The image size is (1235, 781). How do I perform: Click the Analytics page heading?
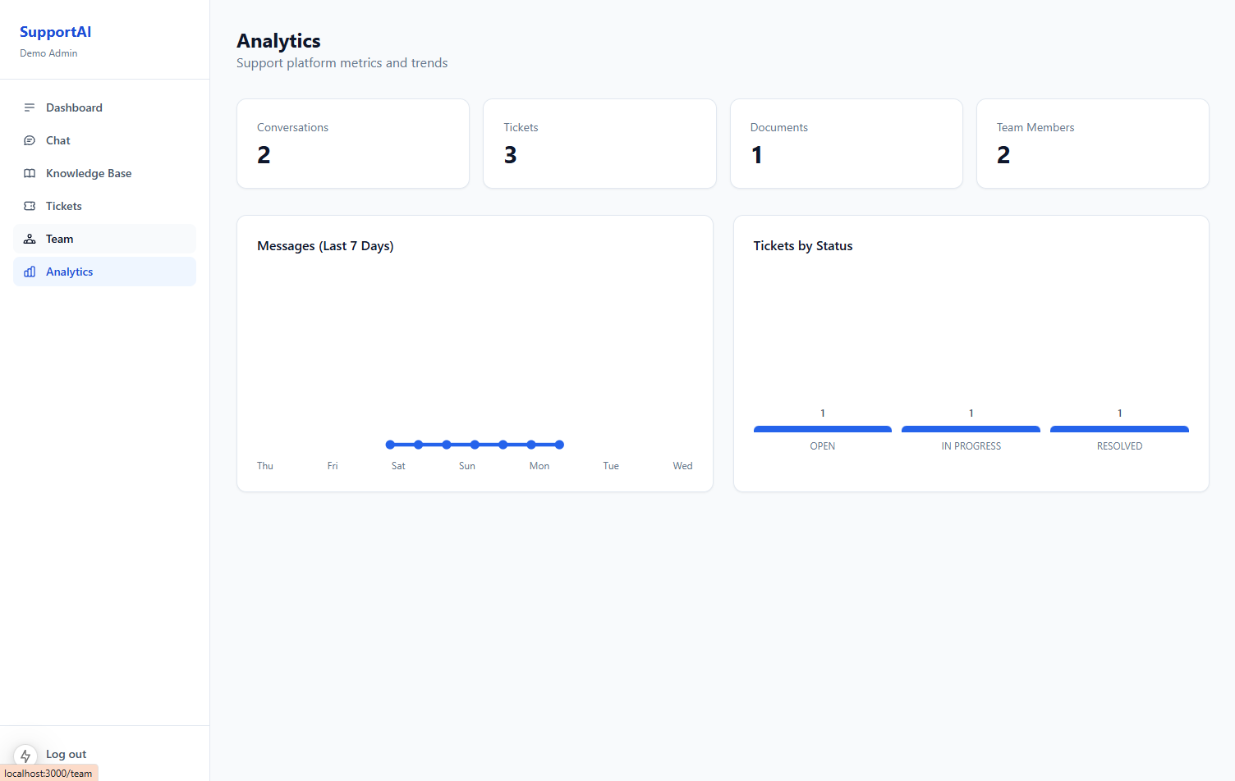click(x=278, y=41)
